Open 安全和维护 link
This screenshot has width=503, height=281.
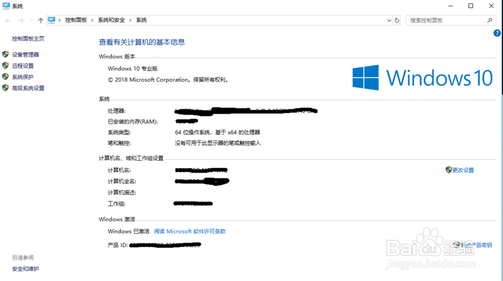25,269
